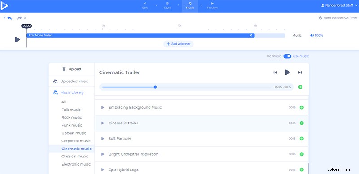Go to the Edit step
This screenshot has height=174, width=359.
point(144,6)
